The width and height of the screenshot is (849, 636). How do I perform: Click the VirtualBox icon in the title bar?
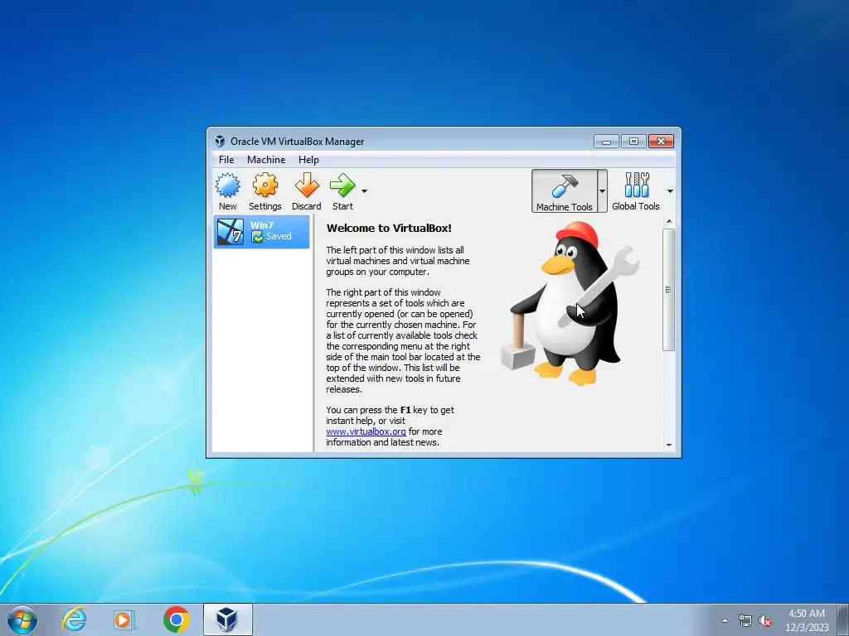coord(219,141)
